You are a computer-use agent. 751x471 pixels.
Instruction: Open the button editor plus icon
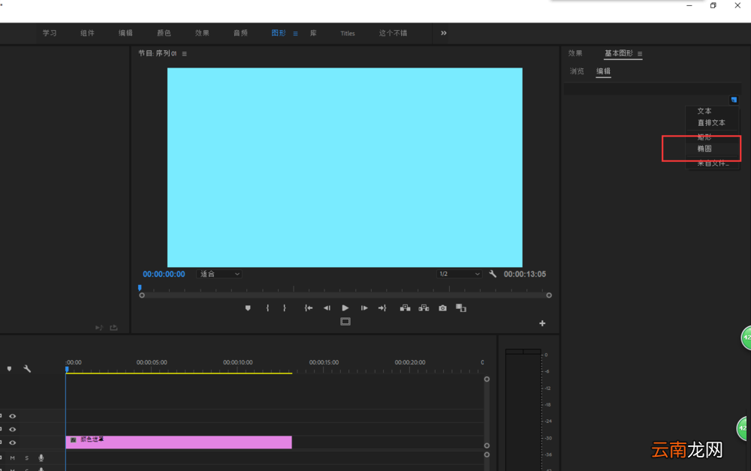point(542,323)
